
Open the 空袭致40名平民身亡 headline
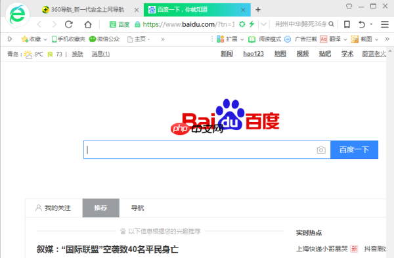point(108,249)
